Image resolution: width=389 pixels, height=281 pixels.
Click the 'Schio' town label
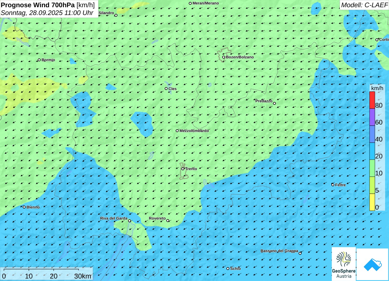click(x=235, y=268)
